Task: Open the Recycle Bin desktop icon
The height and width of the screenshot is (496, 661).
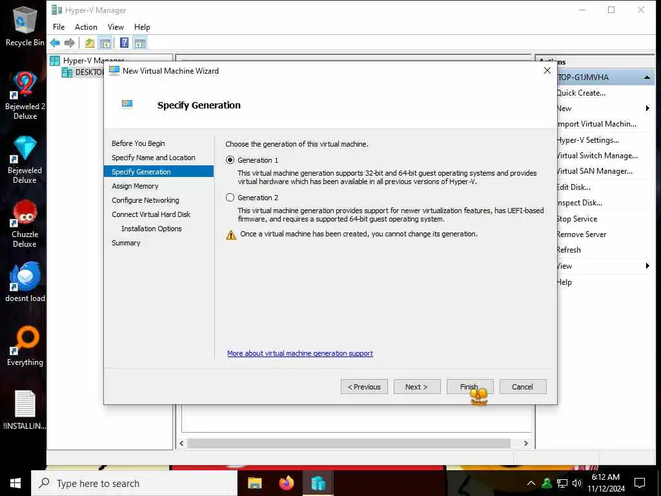Action: click(x=25, y=26)
